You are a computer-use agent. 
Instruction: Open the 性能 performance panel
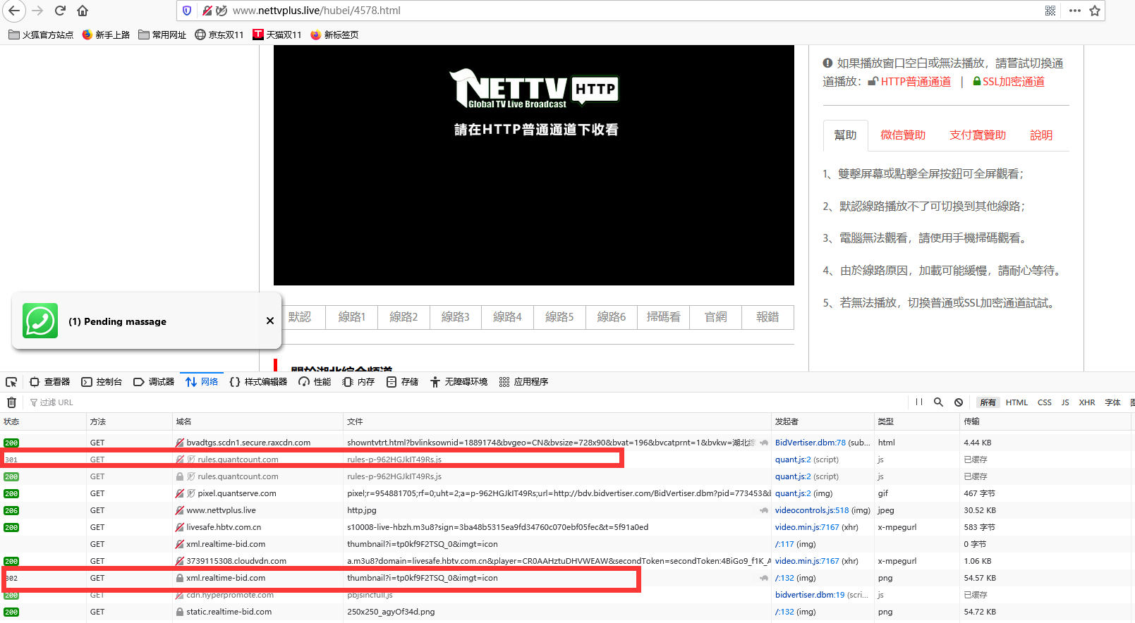click(x=315, y=382)
